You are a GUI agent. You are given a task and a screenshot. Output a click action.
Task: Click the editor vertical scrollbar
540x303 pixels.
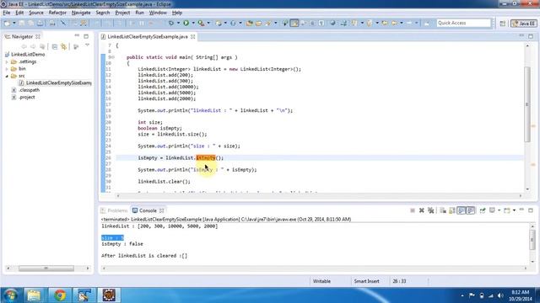527,104
